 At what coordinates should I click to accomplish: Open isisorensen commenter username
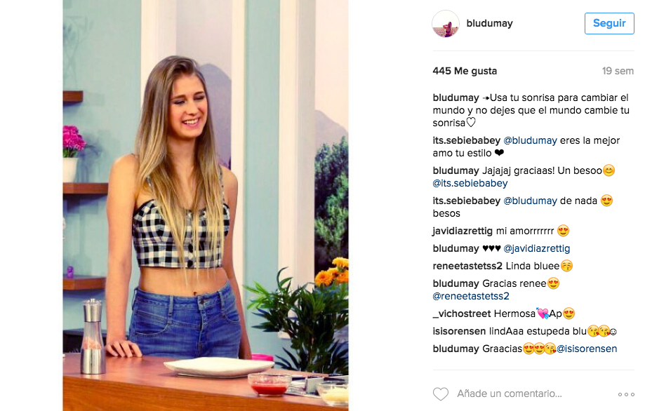point(460,331)
